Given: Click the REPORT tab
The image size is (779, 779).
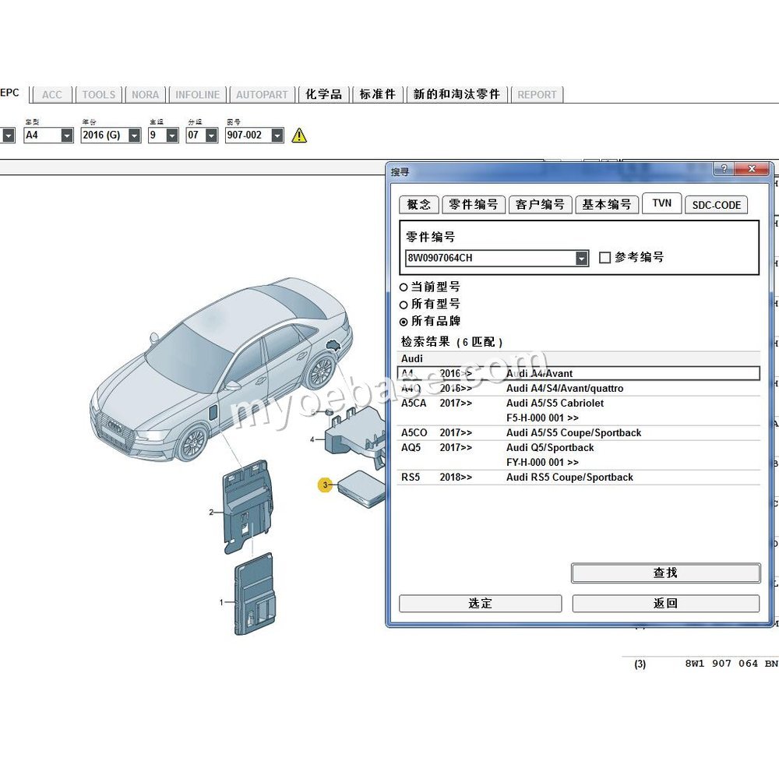Looking at the screenshot, I should tap(537, 94).
